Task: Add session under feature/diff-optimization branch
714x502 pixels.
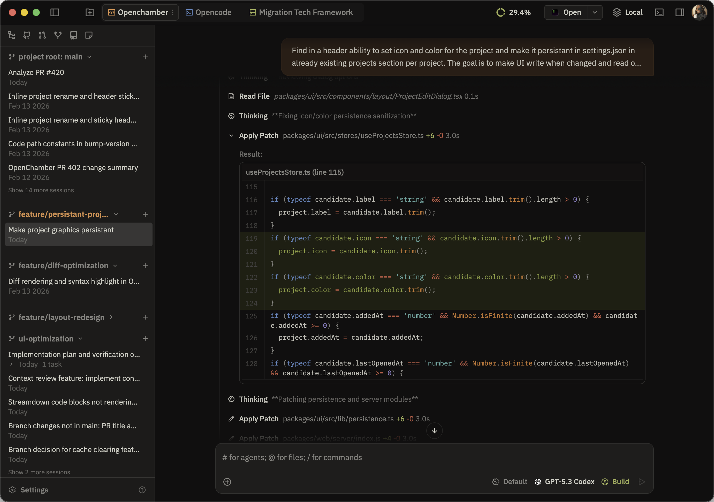Action: [x=145, y=266]
